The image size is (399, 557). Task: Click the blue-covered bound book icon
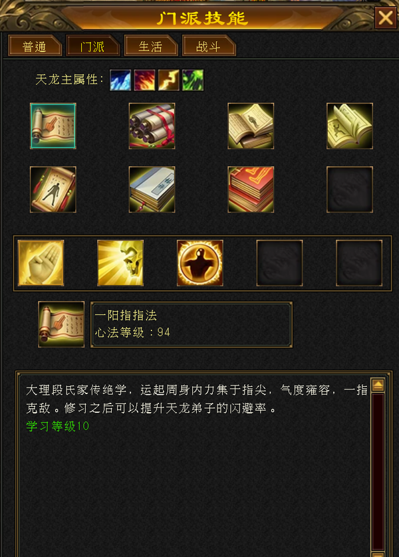click(x=152, y=189)
